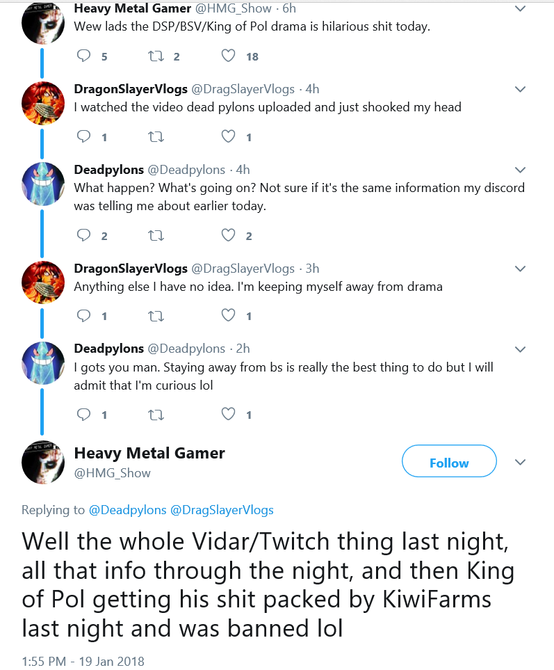Open chevron menu on Deadpylons' 2h tweet

pyautogui.click(x=520, y=349)
